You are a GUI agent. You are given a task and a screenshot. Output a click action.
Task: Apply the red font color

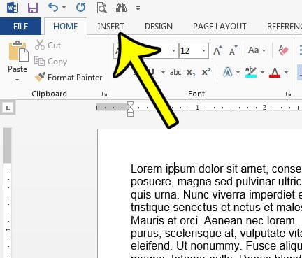coord(275,72)
